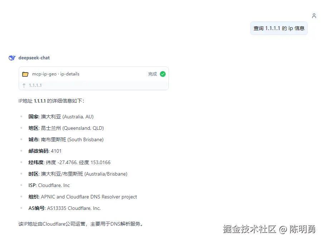Select the 经纬度 coordinates line
Viewport: 323px width, 241px height.
click(69, 163)
